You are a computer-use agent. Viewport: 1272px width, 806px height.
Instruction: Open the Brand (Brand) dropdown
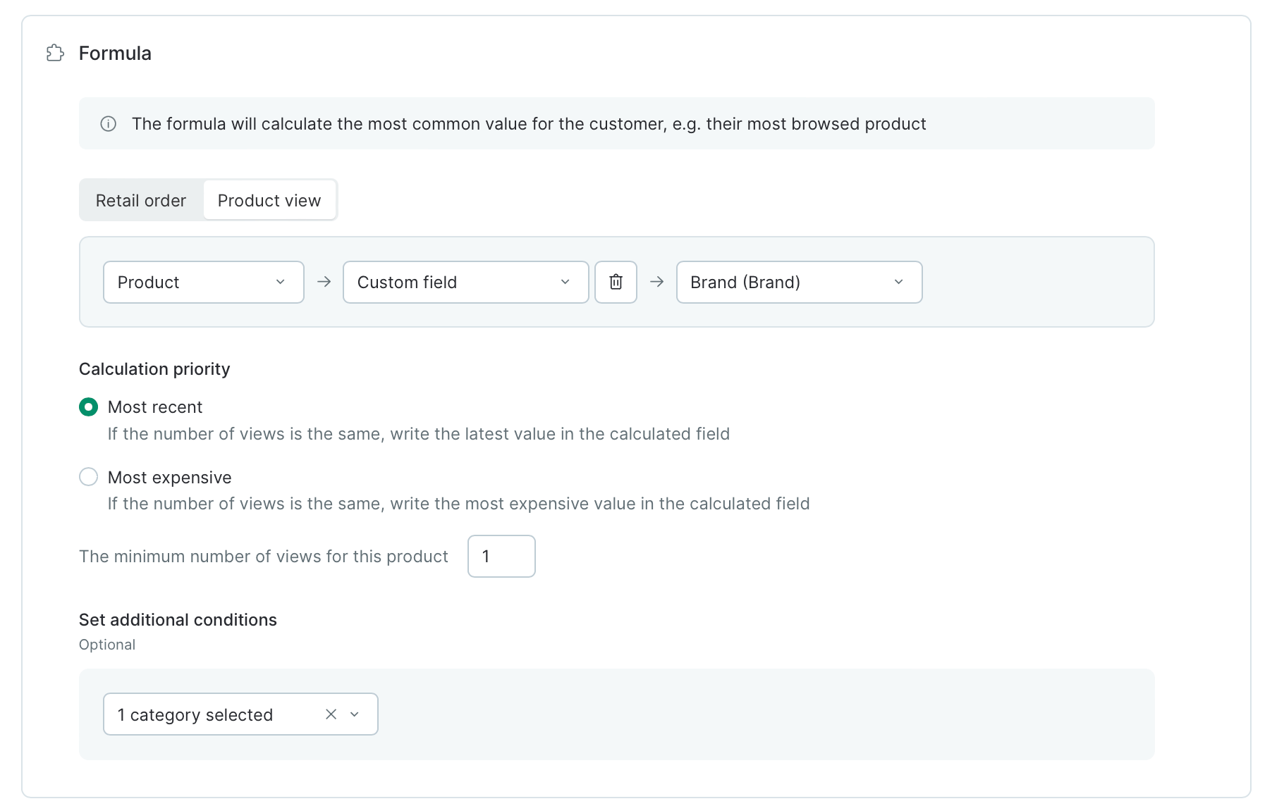(799, 282)
